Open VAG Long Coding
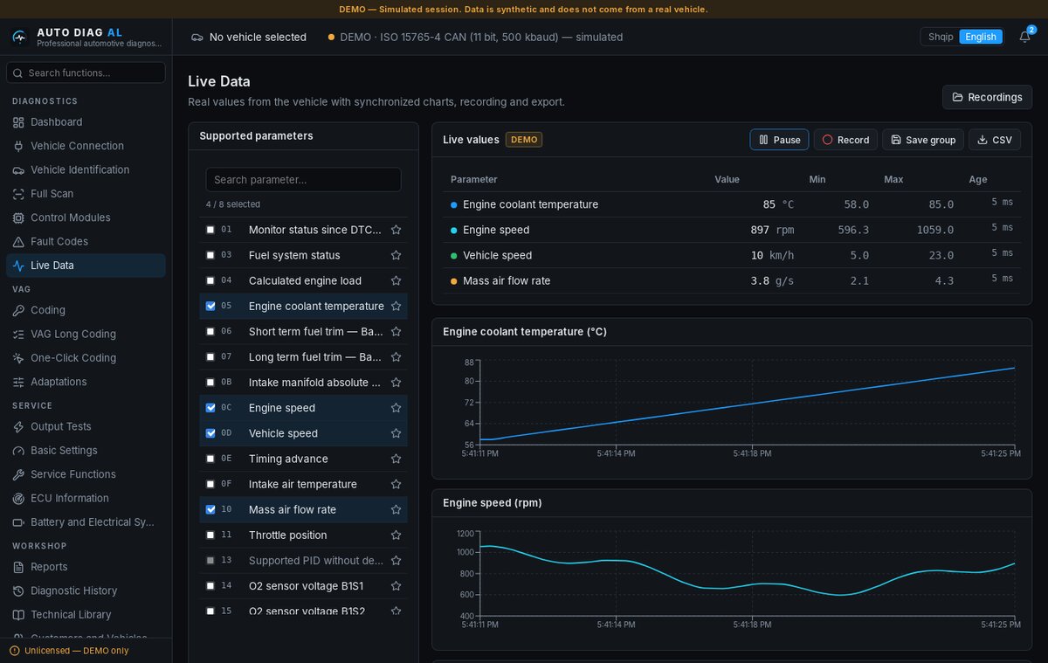This screenshot has height=663, width=1048. 86,334
